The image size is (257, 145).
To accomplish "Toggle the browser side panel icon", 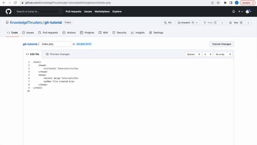I will (x=231, y=3).
